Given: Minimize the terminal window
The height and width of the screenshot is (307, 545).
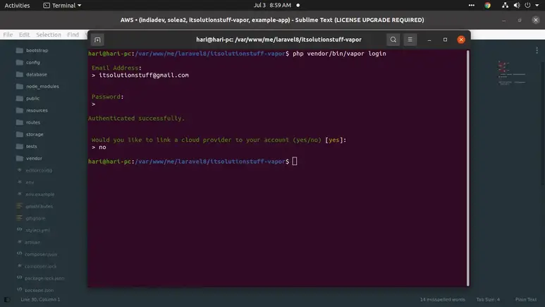Looking at the screenshot, I should pyautogui.click(x=429, y=40).
